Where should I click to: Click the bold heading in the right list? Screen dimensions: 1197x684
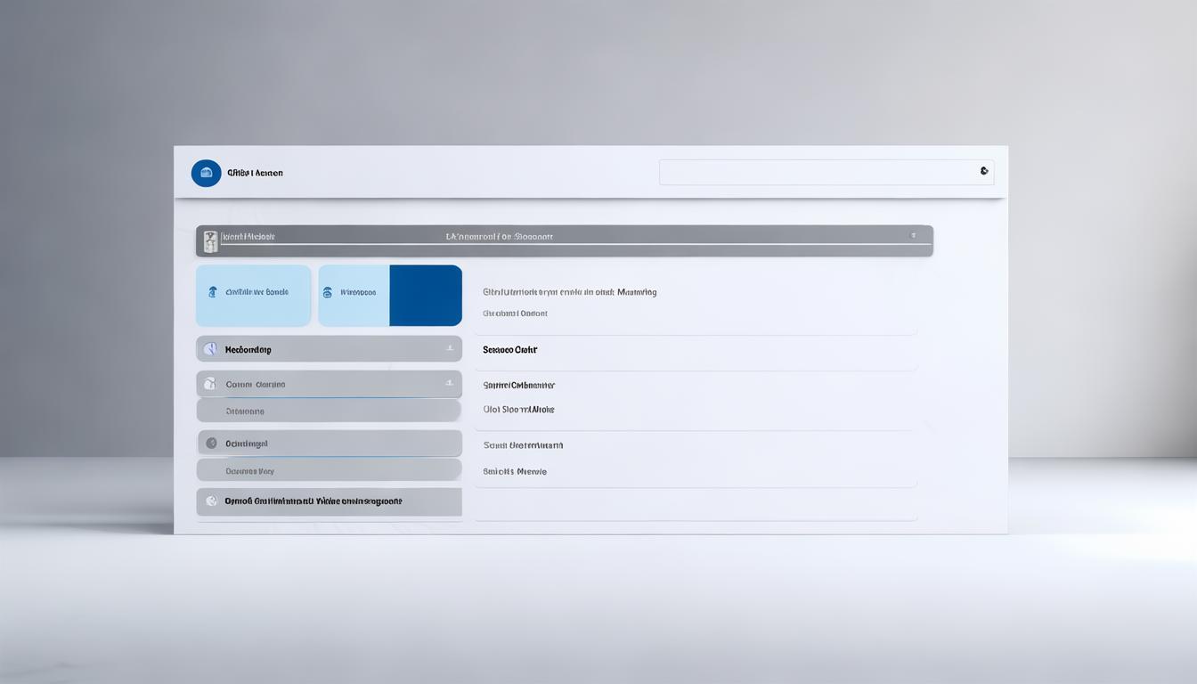(509, 350)
